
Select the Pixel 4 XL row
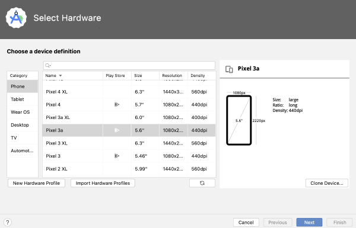pos(129,92)
